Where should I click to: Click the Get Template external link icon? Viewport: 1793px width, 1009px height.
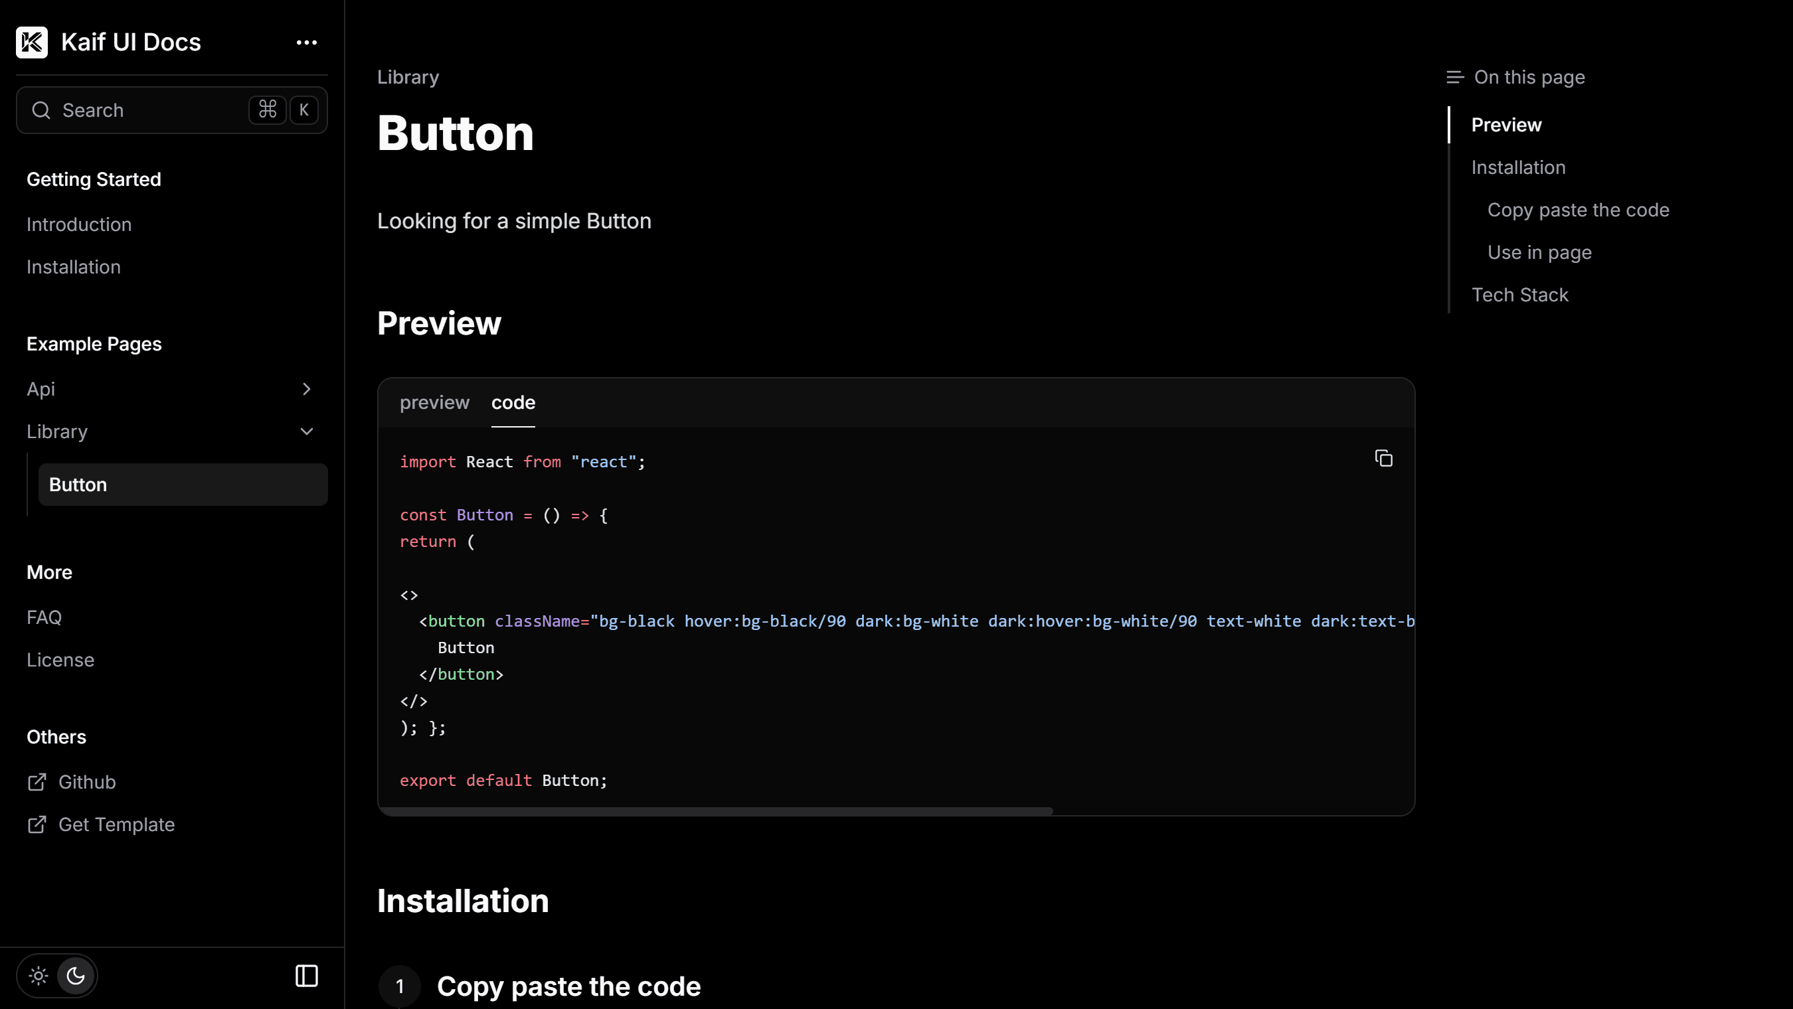click(x=37, y=824)
